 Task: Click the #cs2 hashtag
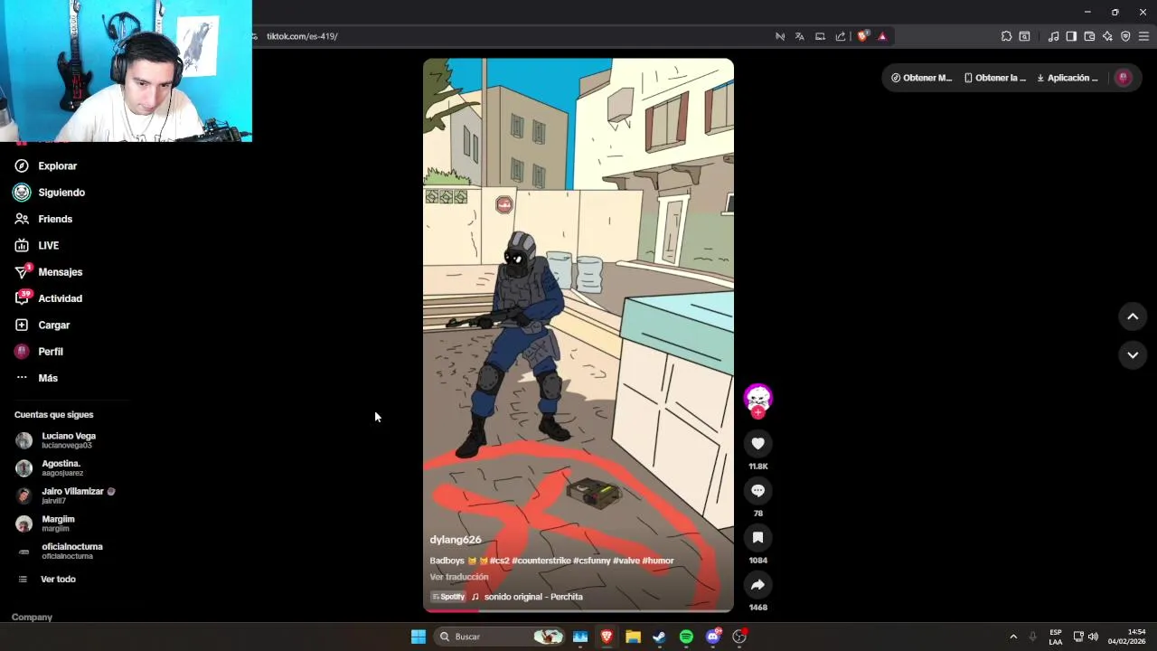[499, 561]
